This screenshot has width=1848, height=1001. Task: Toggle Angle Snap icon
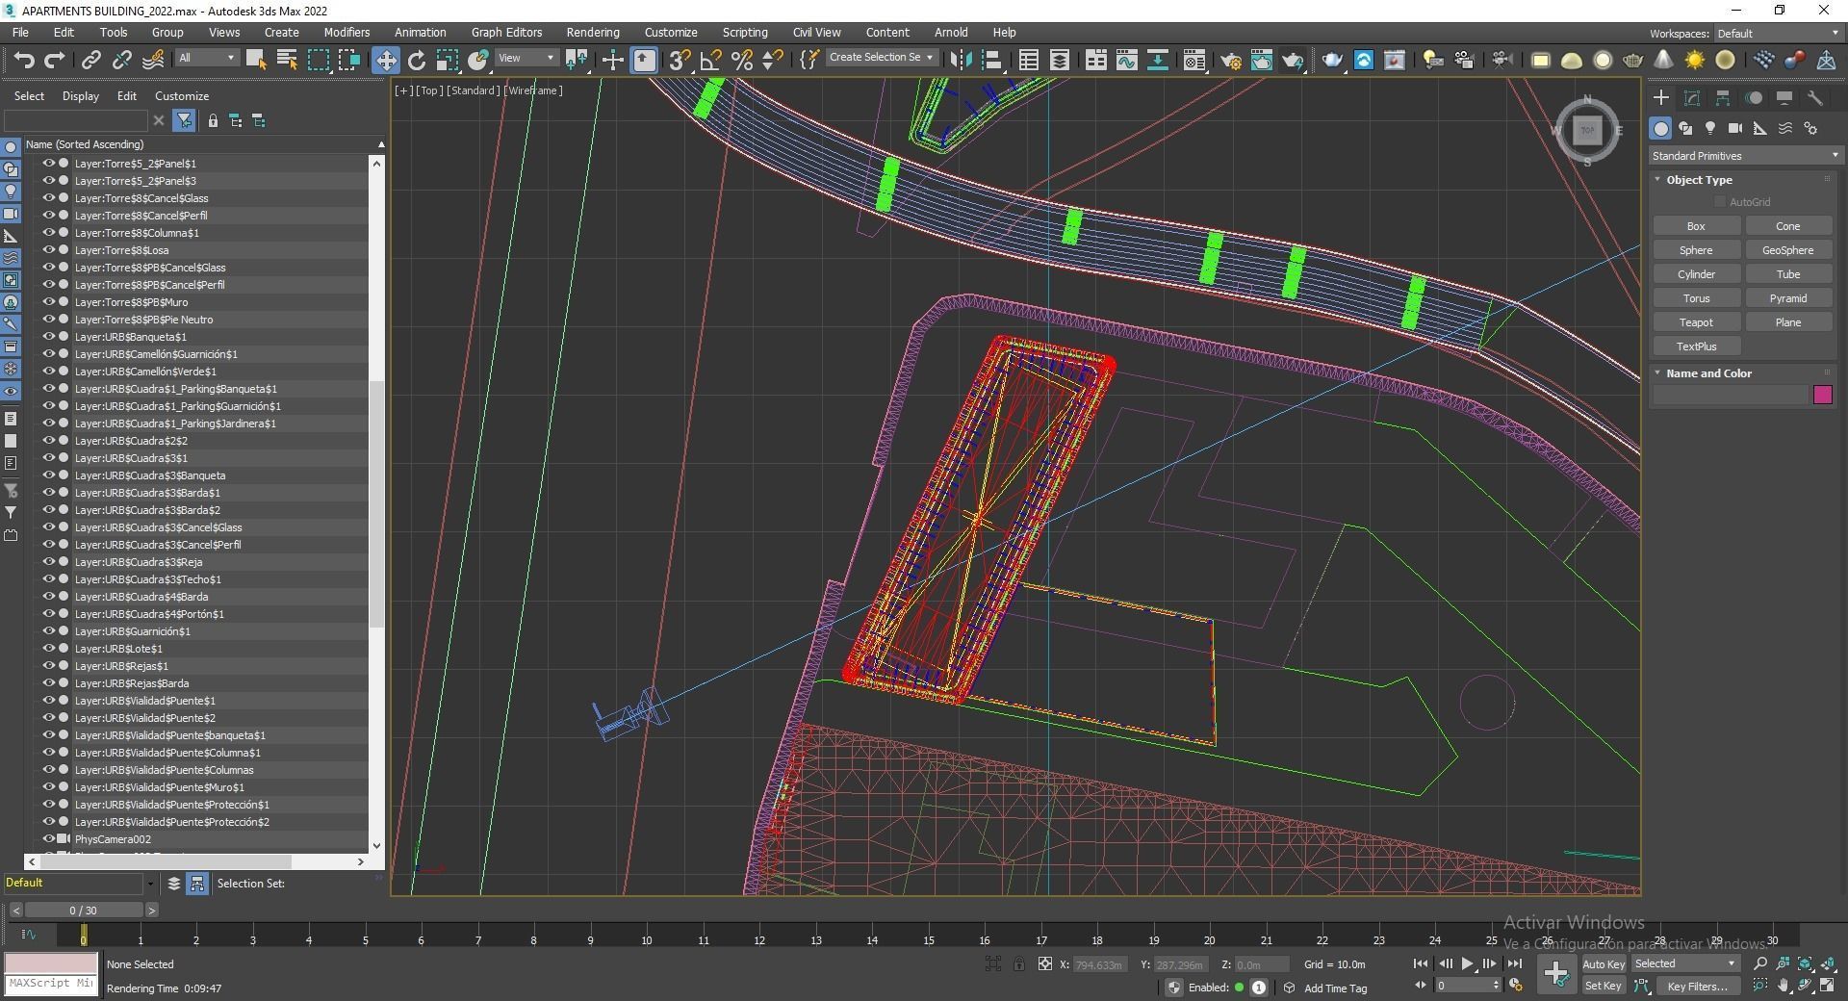[710, 60]
